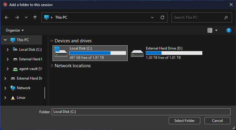Click the This PC monitor icon in address bar
Screen dimensions: 236x130
tap(47, 17)
